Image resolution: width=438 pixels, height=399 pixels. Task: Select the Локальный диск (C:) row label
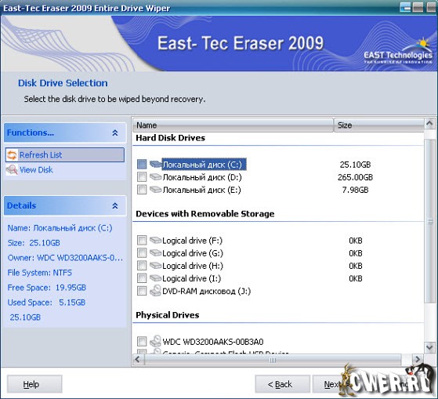204,165
